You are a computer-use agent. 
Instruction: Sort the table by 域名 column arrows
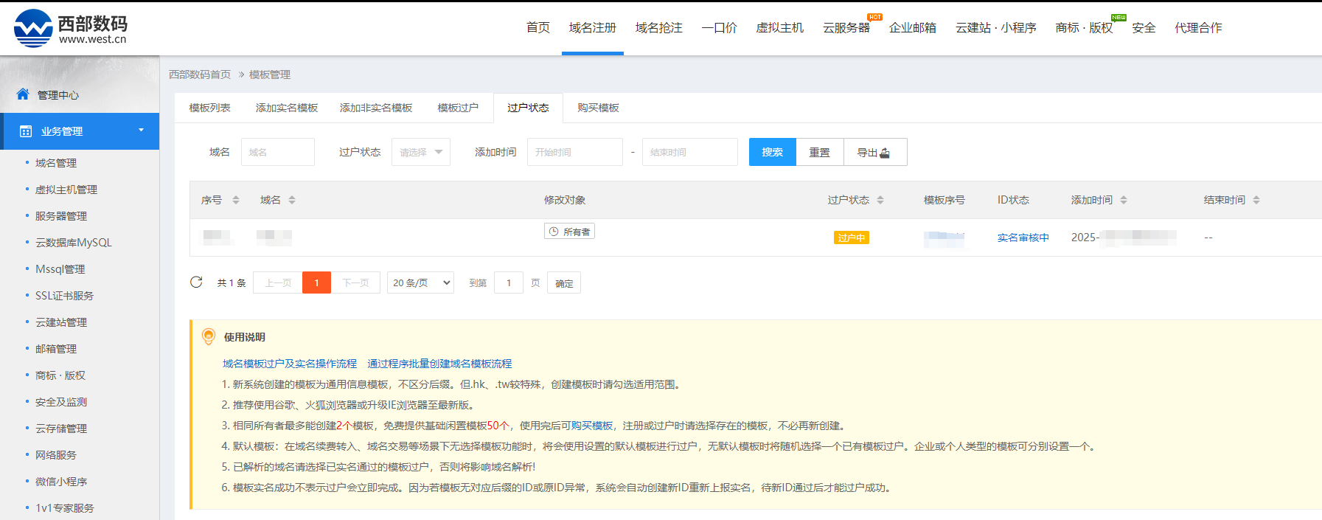point(292,200)
